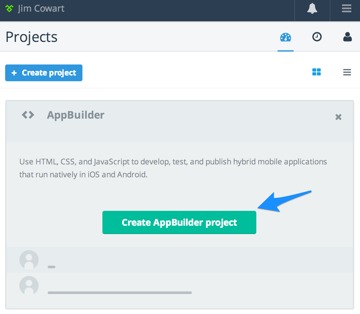Viewport: 360px width, 314px height.
Task: Click the AppBuilder description text
Action: pyautogui.click(x=173, y=168)
